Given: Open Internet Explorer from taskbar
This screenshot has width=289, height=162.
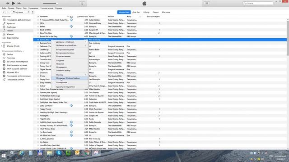Looking at the screenshot, I should (x=22, y=153).
